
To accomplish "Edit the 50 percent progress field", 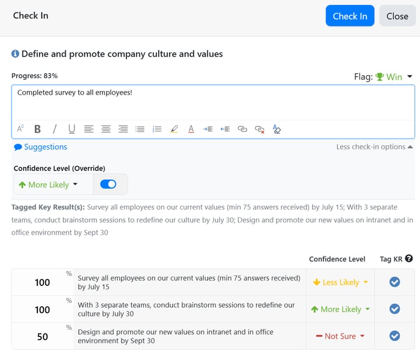I will [x=42, y=337].
